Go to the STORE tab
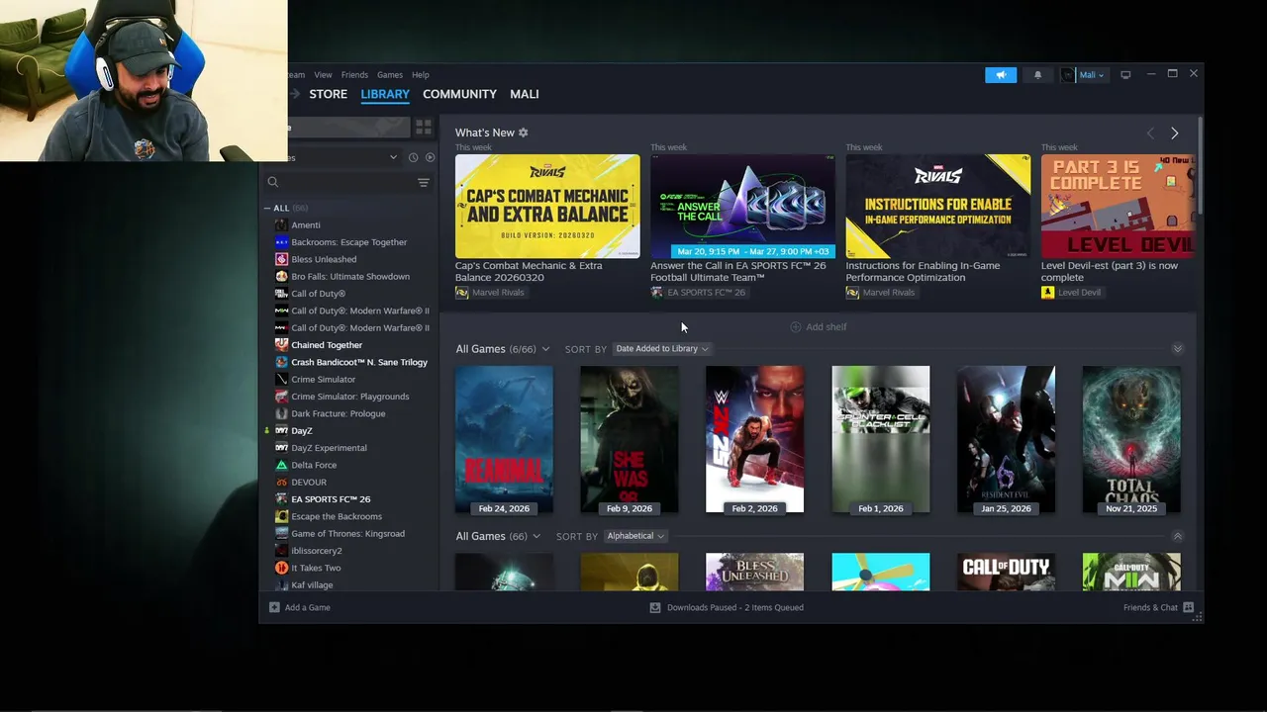 point(329,94)
